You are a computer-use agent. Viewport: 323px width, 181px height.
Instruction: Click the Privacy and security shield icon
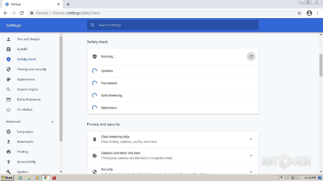pos(9,69)
